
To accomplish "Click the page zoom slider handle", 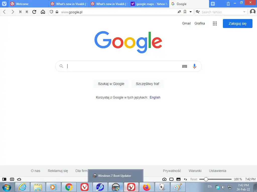I will point(206,179).
